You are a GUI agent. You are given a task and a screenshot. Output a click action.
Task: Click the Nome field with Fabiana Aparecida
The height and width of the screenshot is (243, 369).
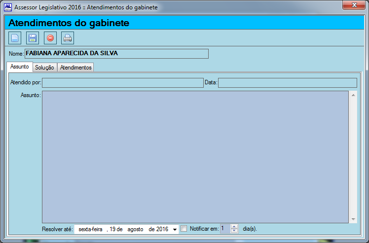pyautogui.click(x=116, y=54)
